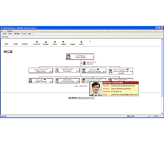Click the Assistante person name link

91,62
